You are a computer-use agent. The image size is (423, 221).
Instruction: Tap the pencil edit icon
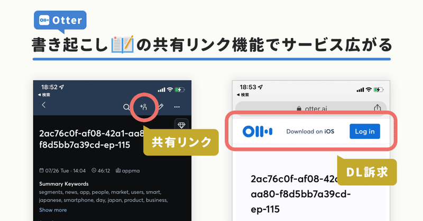(161, 107)
